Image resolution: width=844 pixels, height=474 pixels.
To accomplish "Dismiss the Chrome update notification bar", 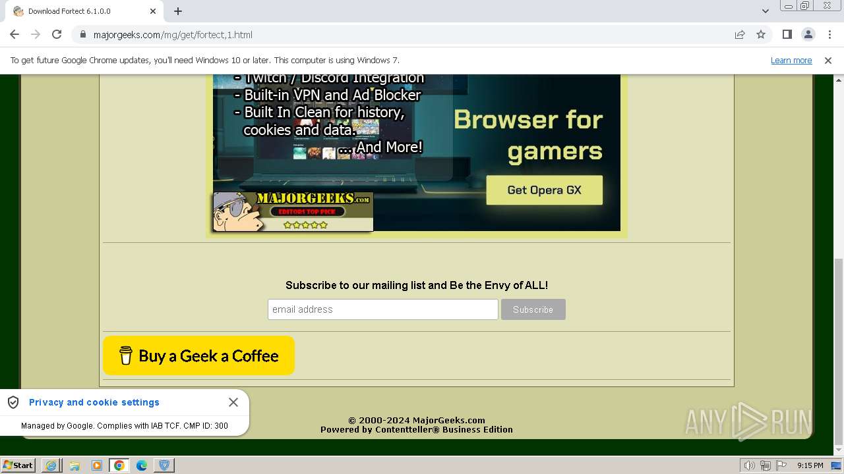I will pyautogui.click(x=828, y=61).
